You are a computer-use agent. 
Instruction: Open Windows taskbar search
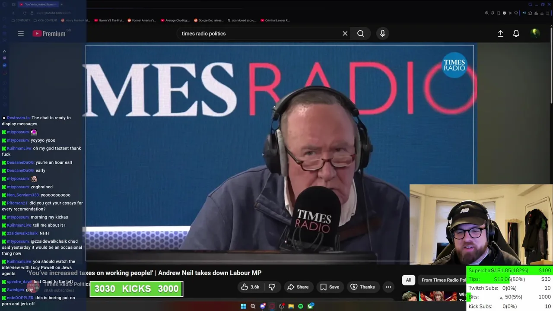point(253,306)
